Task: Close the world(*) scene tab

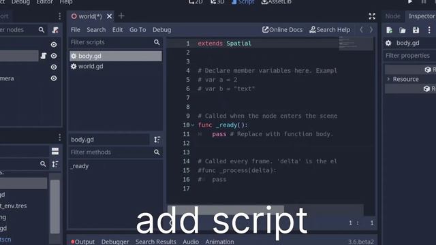Action: [109, 16]
